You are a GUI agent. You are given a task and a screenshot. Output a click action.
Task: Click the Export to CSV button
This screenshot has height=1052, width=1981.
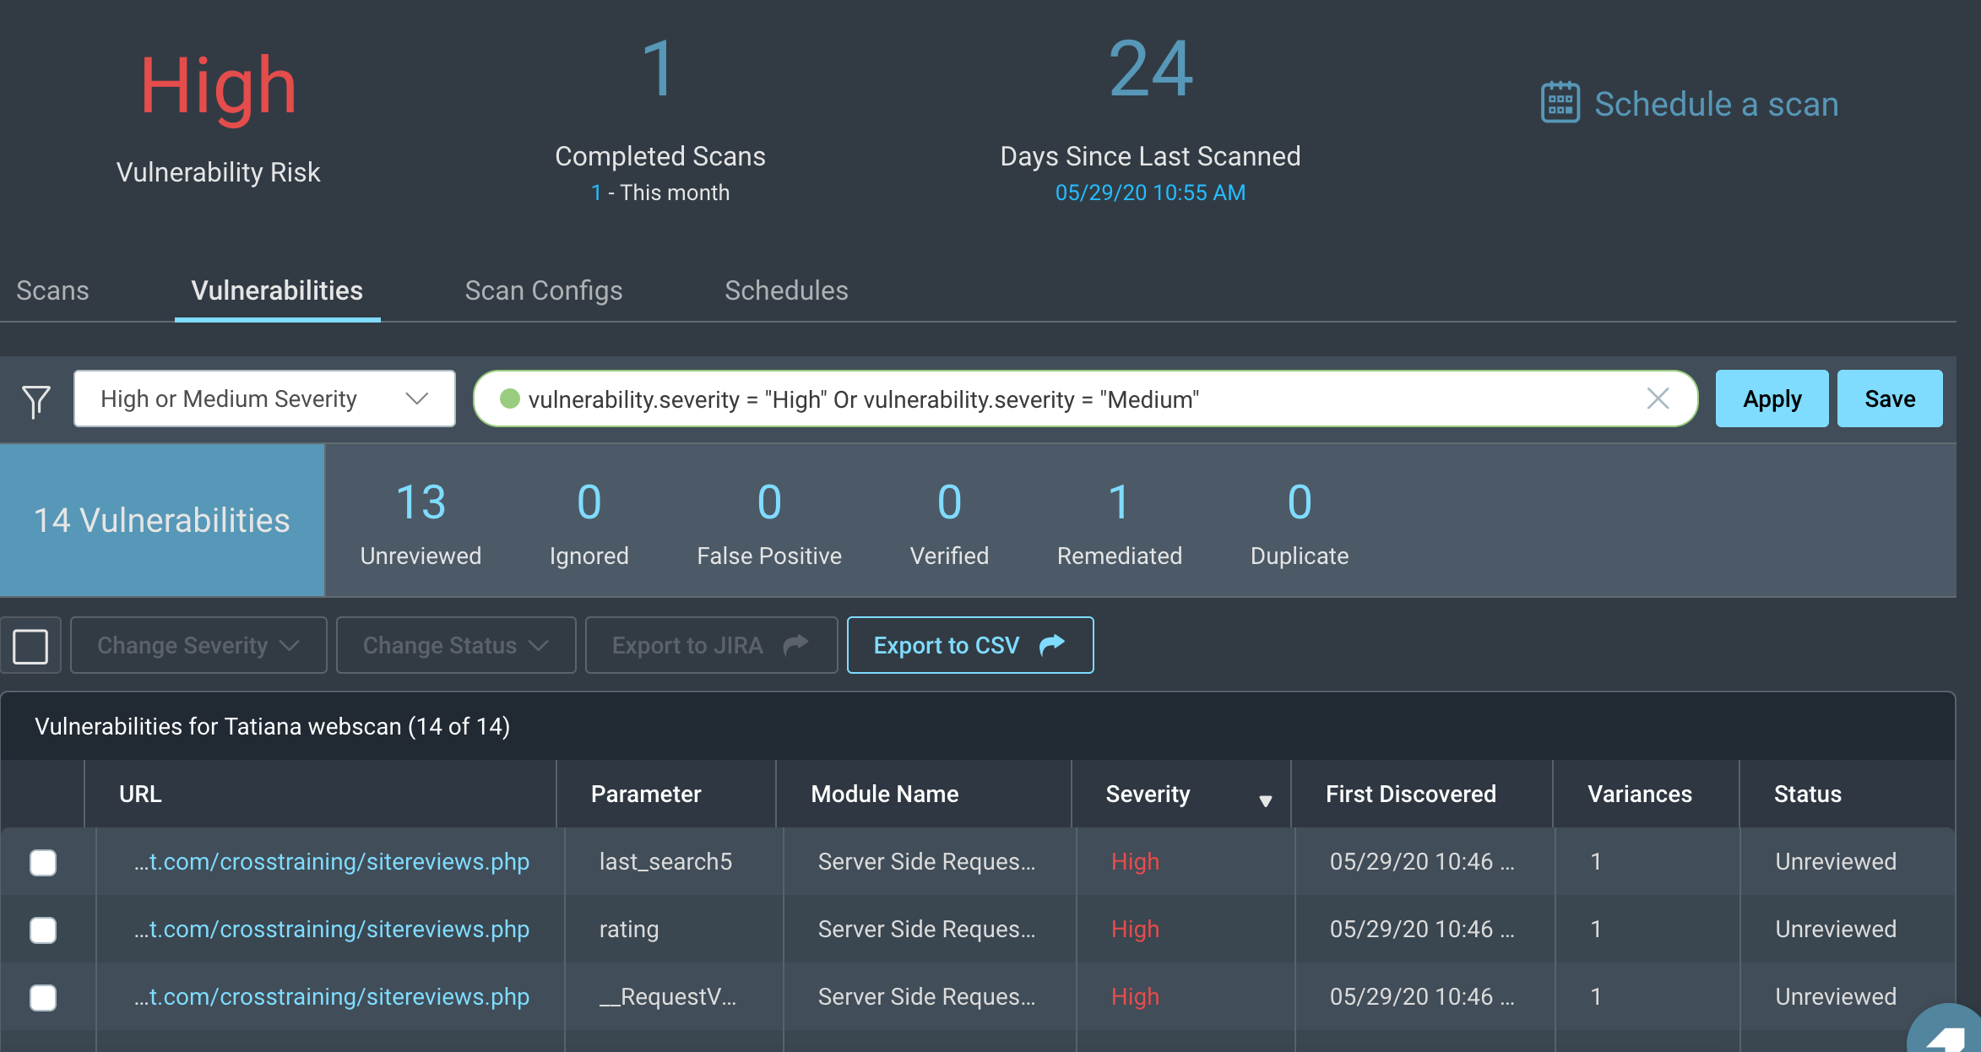pyautogui.click(x=970, y=645)
